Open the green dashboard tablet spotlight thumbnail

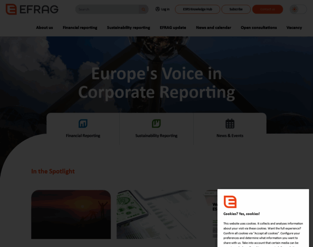click(x=156, y=214)
